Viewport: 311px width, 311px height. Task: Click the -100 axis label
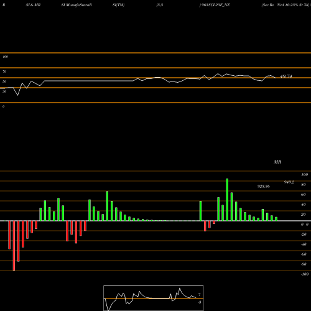pyautogui.click(x=305, y=274)
